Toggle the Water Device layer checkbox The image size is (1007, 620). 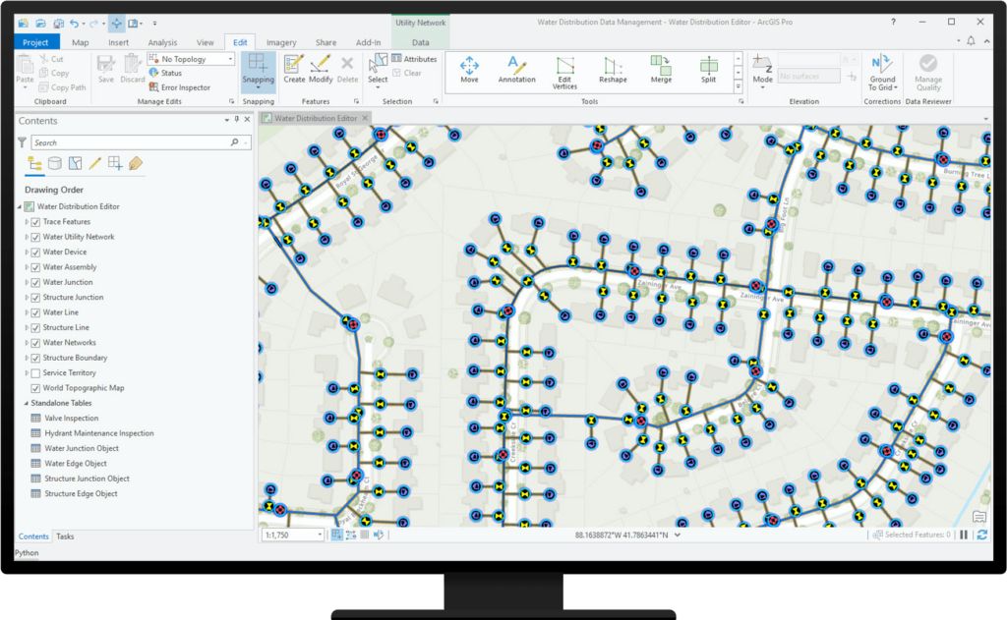click(36, 253)
